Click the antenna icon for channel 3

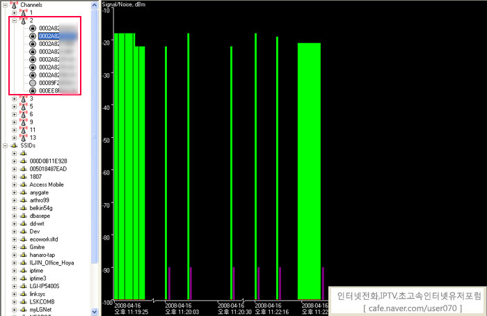[23, 99]
